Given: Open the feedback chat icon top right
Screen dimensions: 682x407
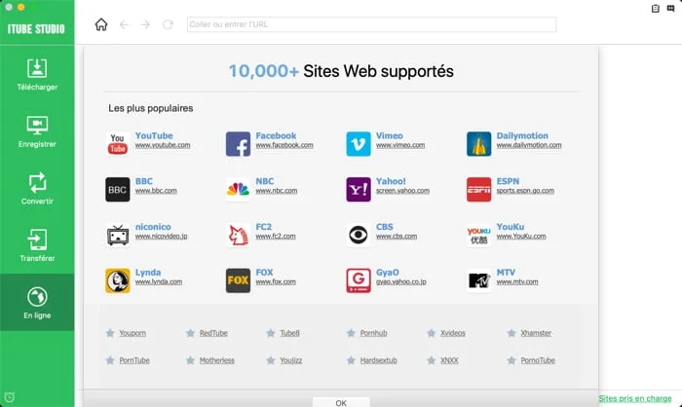Looking at the screenshot, I should 670,8.
